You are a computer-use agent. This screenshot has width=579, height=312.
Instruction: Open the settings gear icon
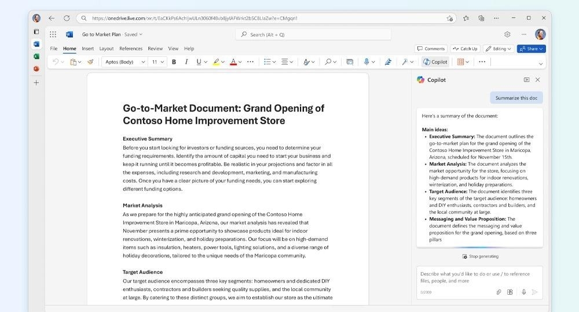coord(507,34)
